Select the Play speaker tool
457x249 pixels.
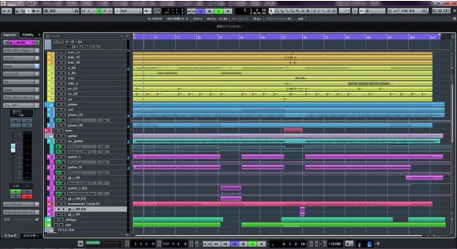pyautogui.click(x=329, y=11)
